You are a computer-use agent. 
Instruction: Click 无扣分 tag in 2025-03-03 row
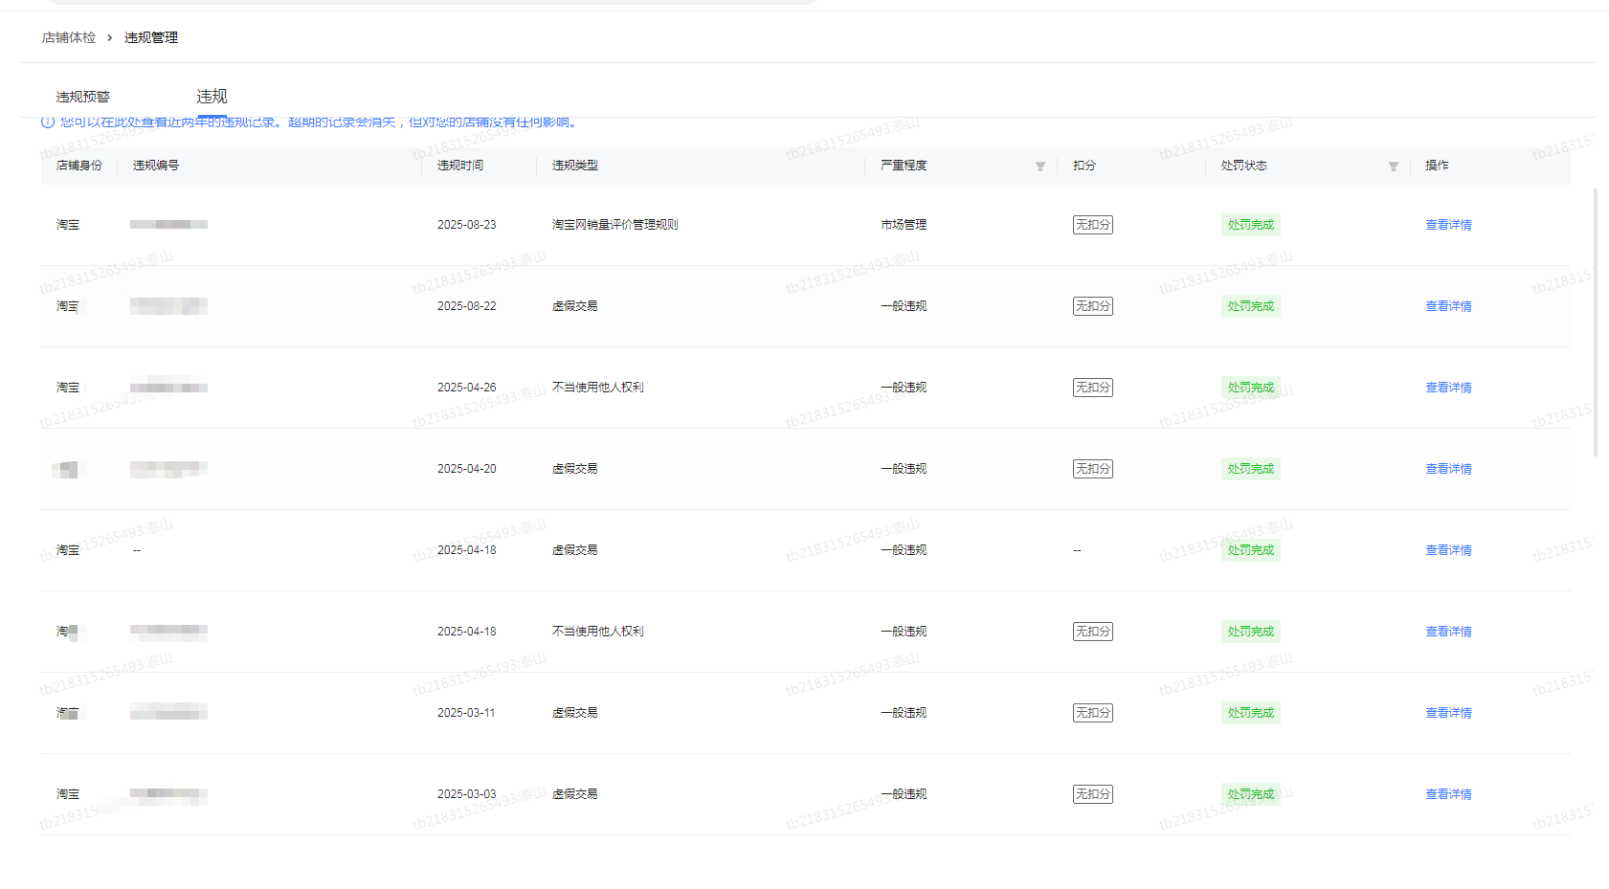pos(1093,794)
